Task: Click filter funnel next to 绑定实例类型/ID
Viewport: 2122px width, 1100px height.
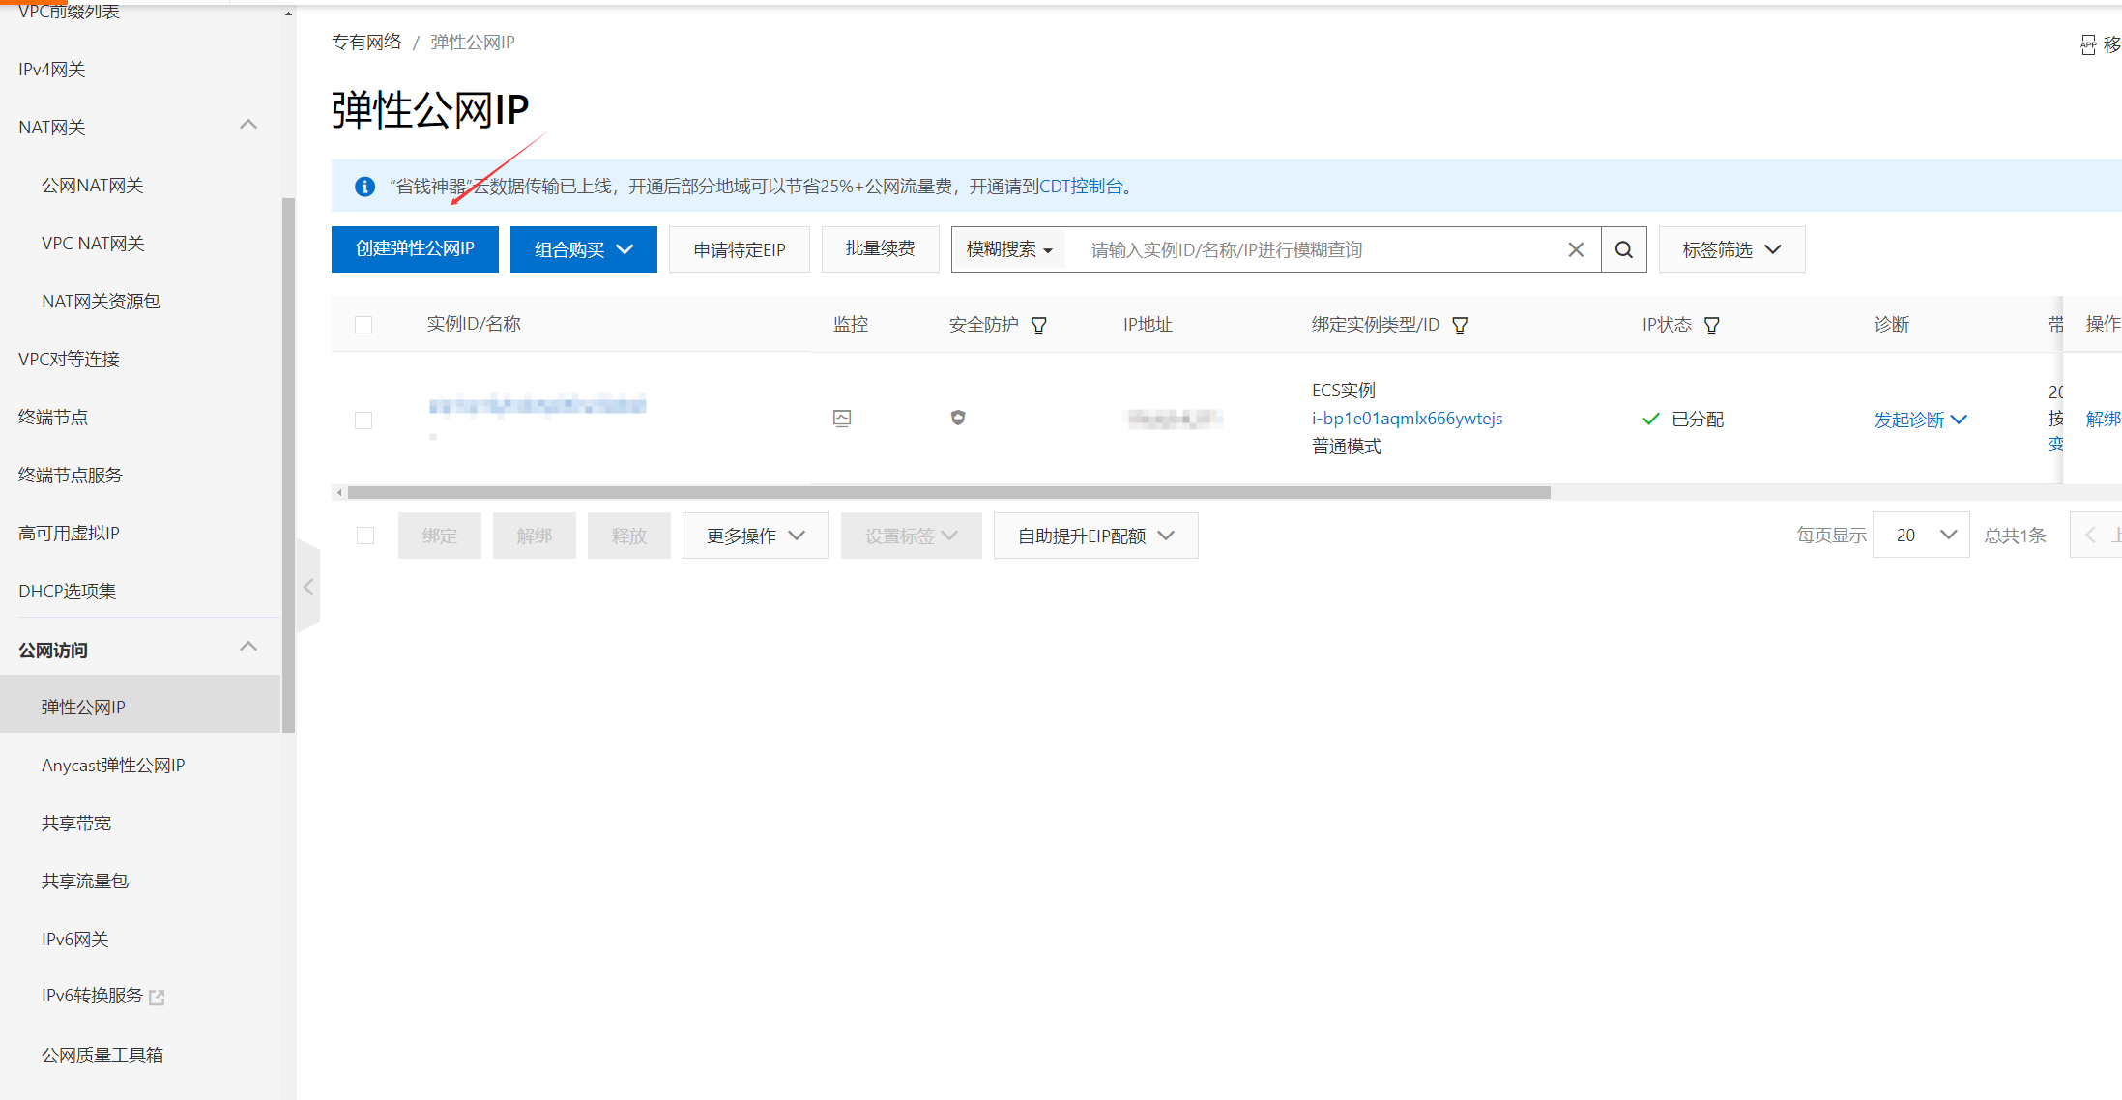Action: 1461,326
